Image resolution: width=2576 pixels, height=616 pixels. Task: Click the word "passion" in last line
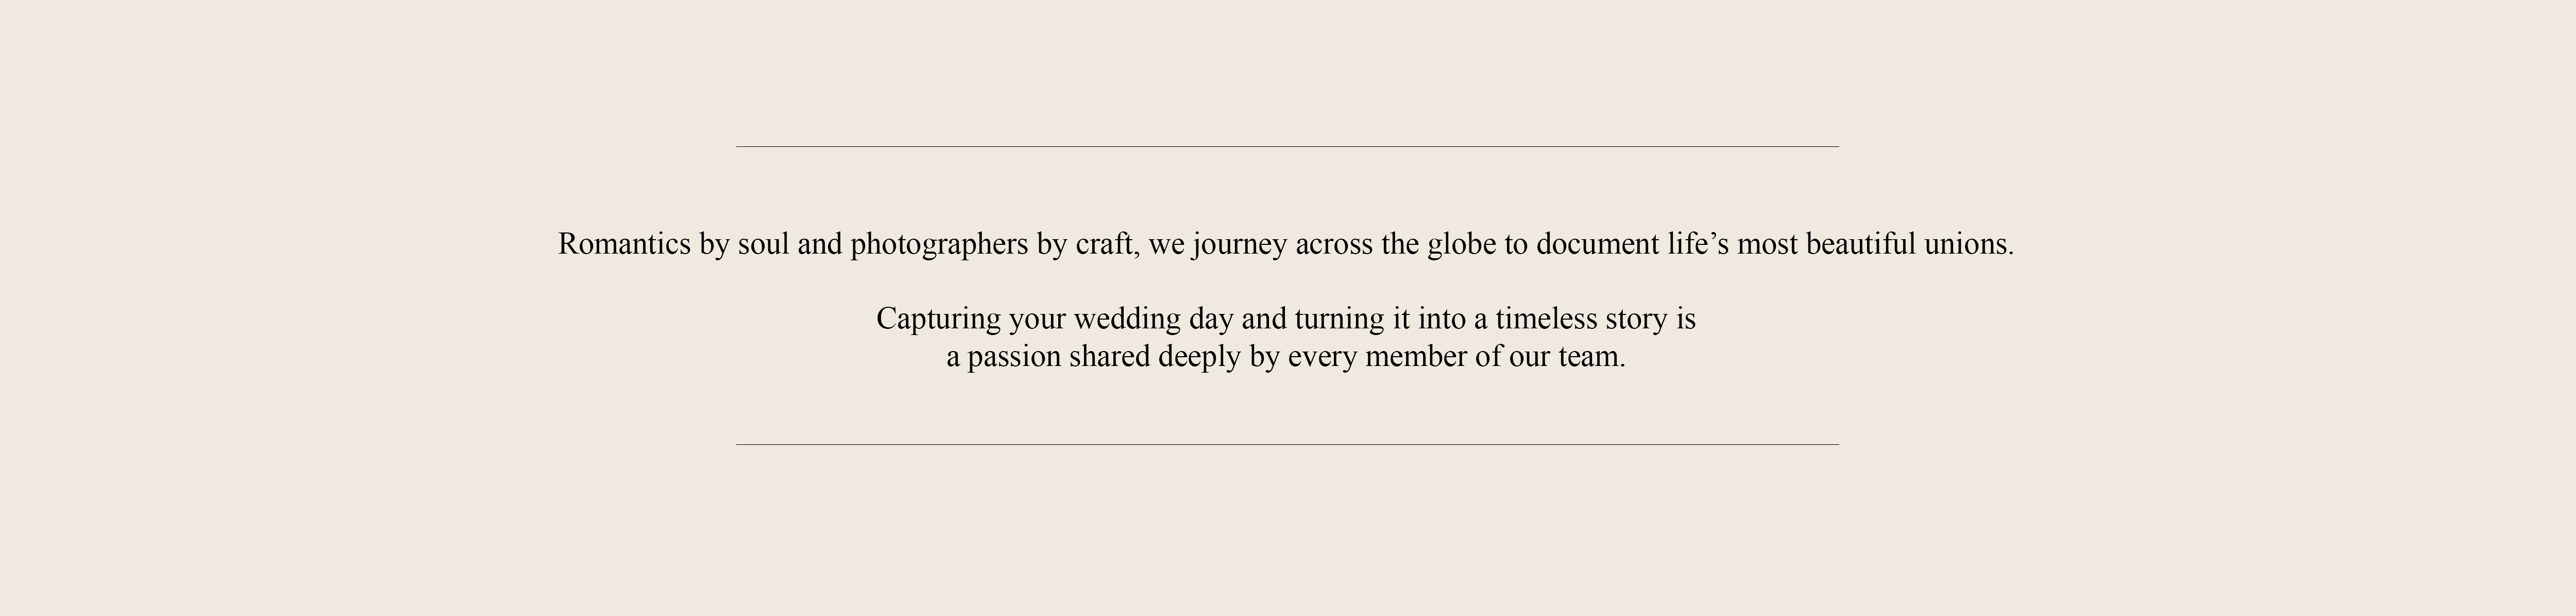tap(1013, 357)
